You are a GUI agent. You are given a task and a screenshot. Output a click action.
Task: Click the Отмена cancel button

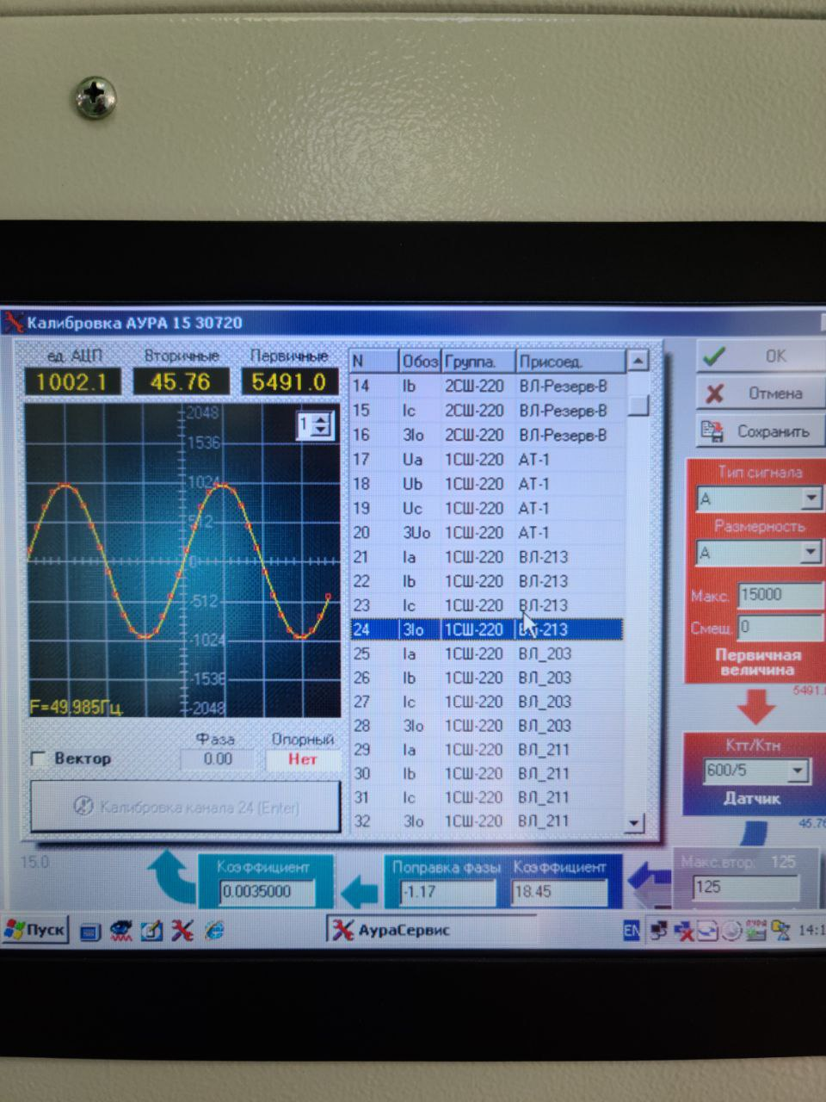click(759, 393)
